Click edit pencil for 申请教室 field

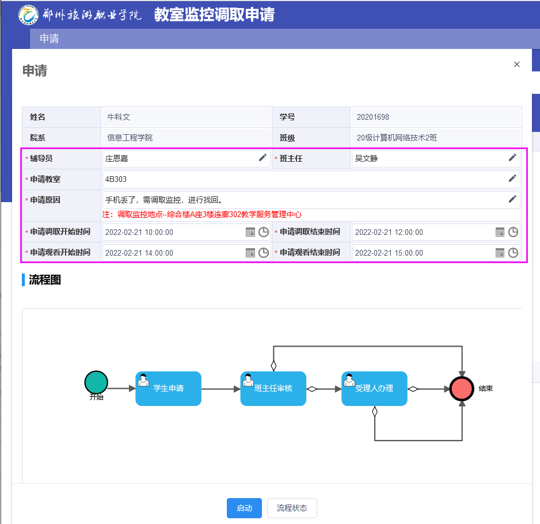pyautogui.click(x=512, y=179)
